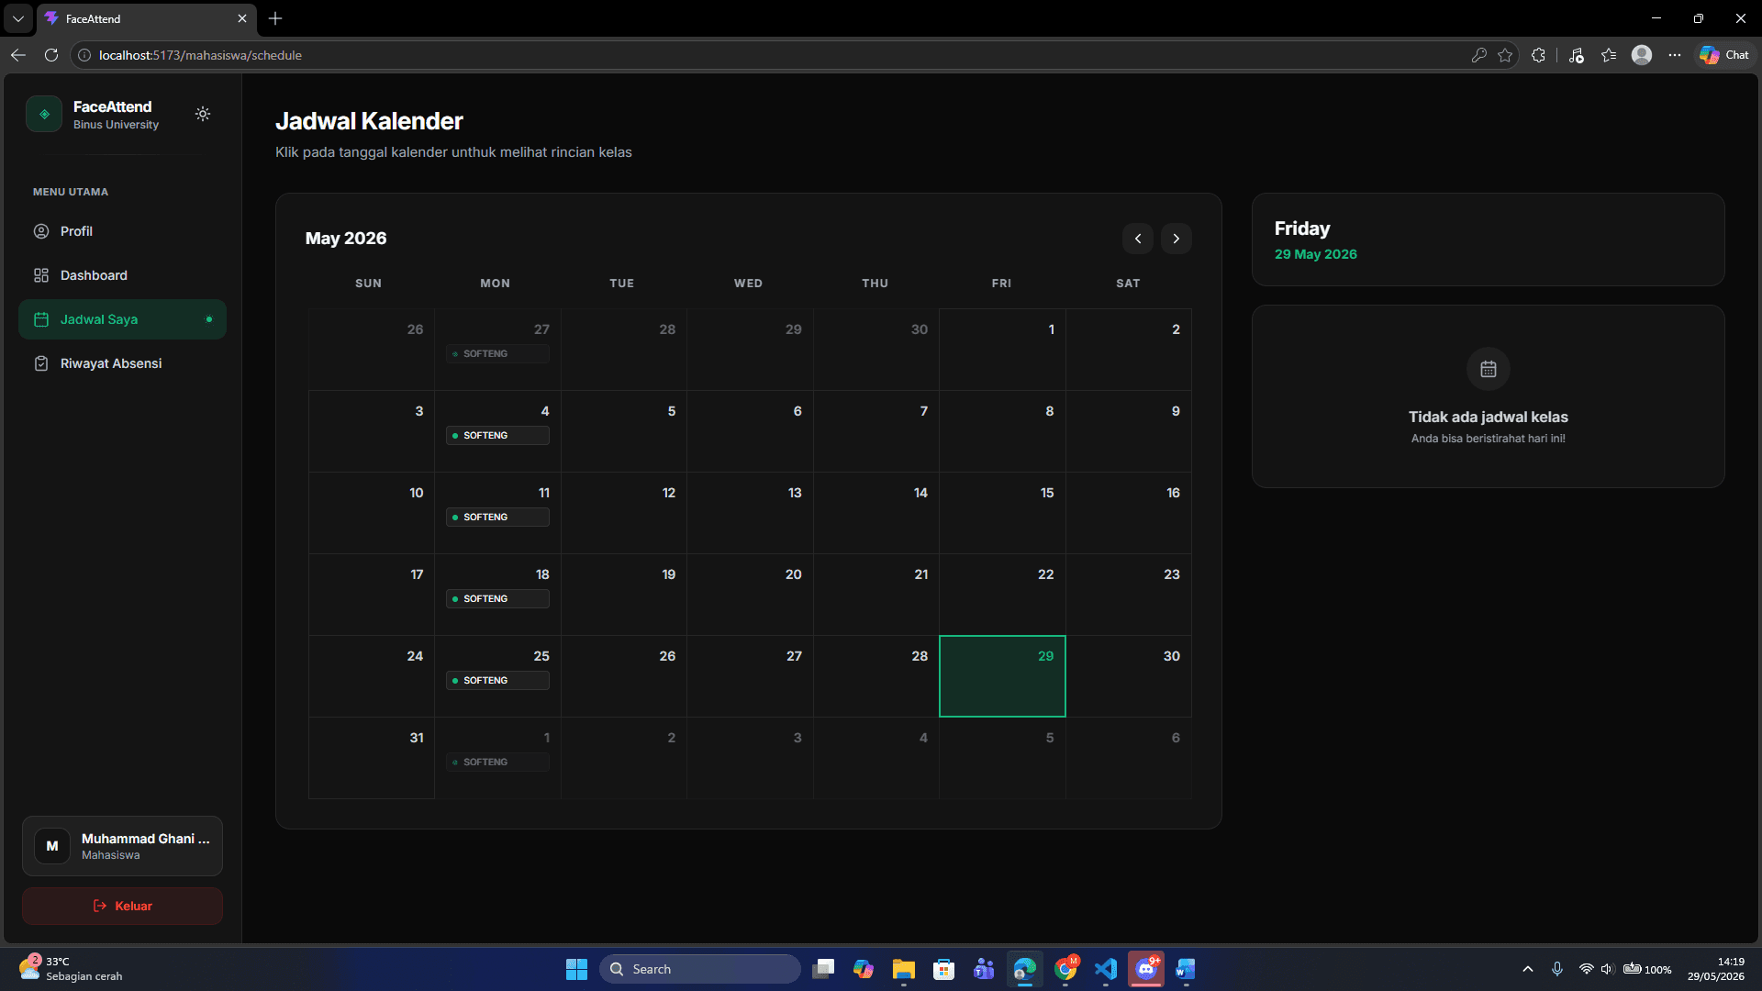Screen dimensions: 1762x991
Task: Close the FaceAttend tab
Action: (x=242, y=18)
